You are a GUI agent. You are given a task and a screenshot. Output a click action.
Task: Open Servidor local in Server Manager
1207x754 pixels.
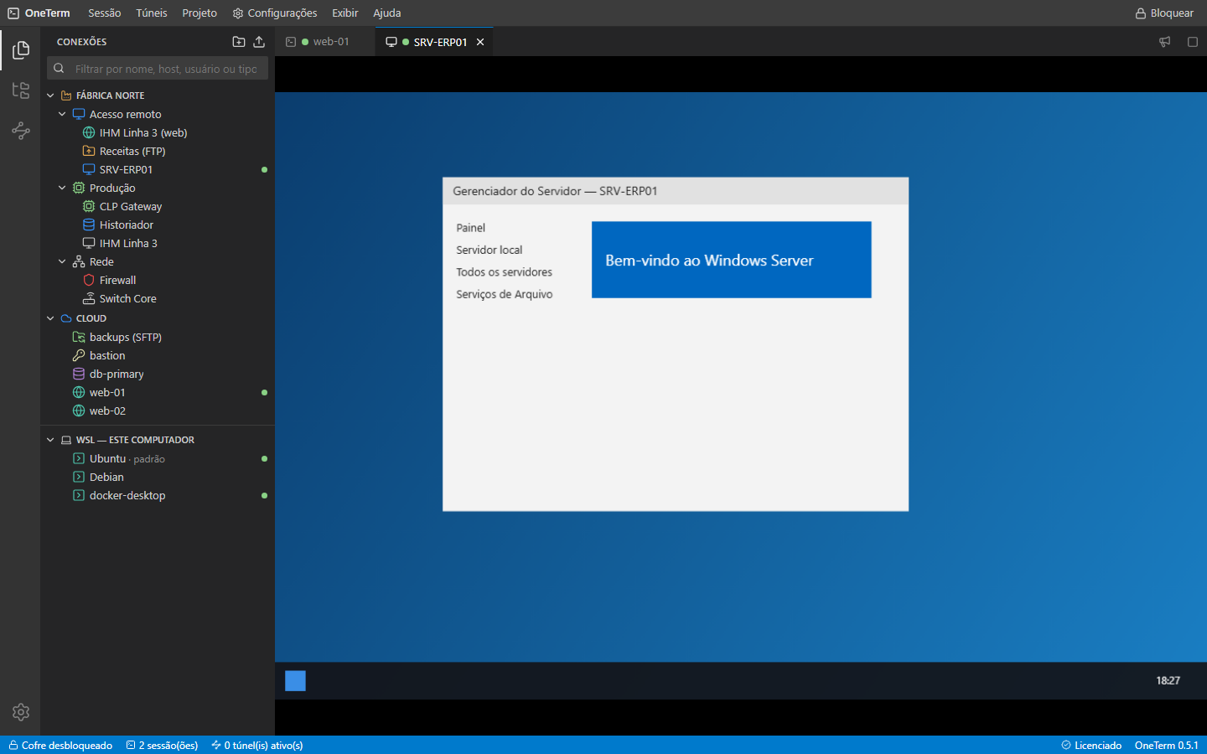490,250
